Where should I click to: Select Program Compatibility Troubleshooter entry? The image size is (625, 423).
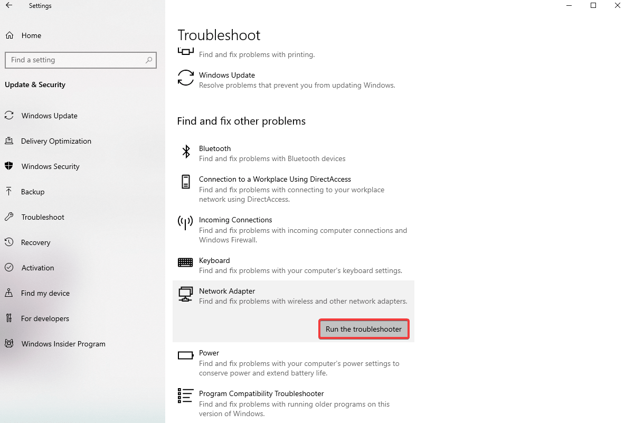tap(293, 403)
